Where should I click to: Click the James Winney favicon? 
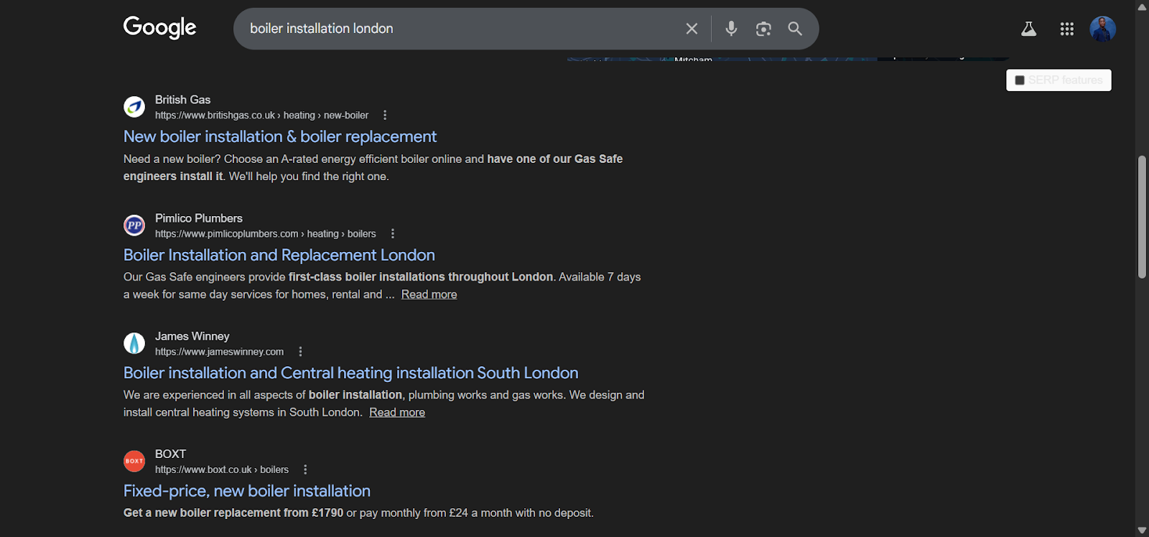[134, 343]
